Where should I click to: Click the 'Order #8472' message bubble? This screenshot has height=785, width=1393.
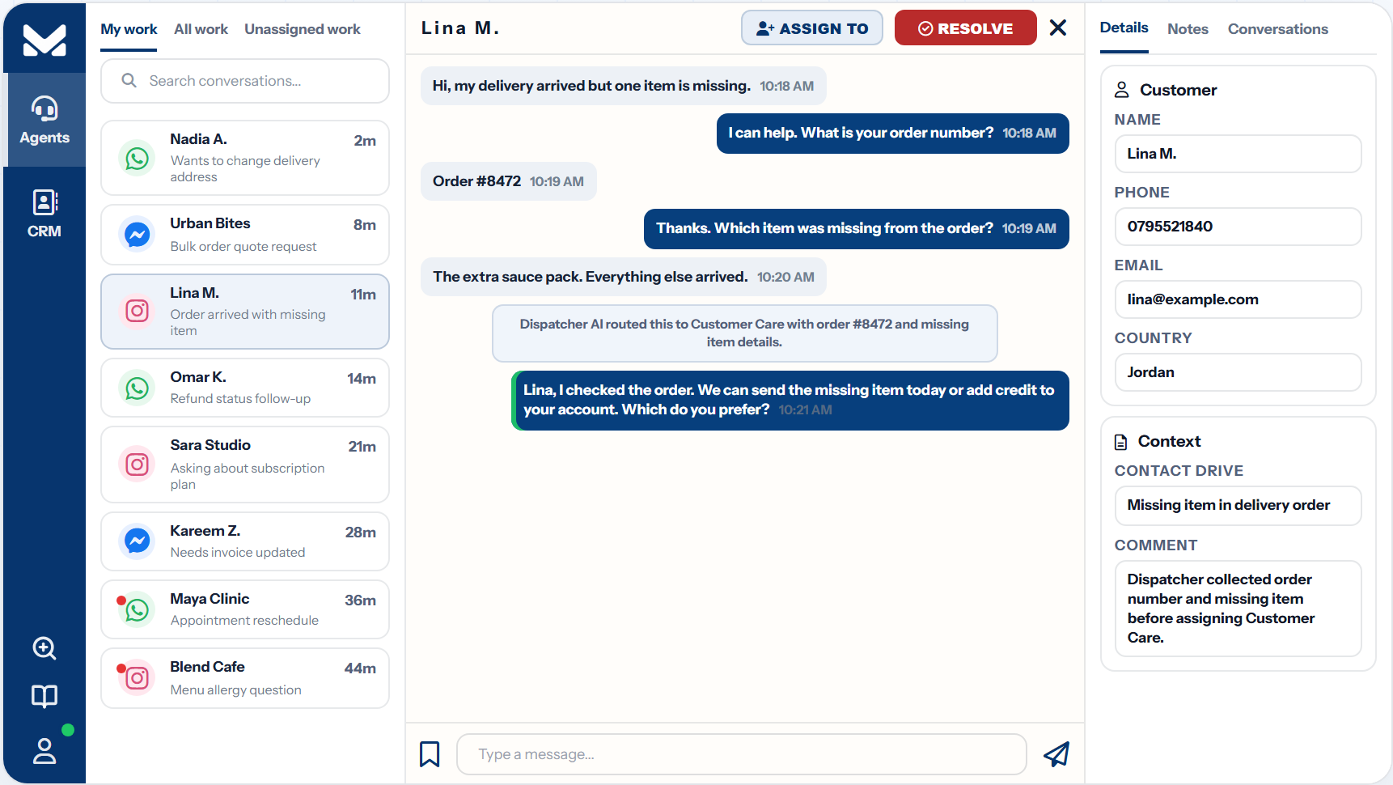tap(509, 181)
